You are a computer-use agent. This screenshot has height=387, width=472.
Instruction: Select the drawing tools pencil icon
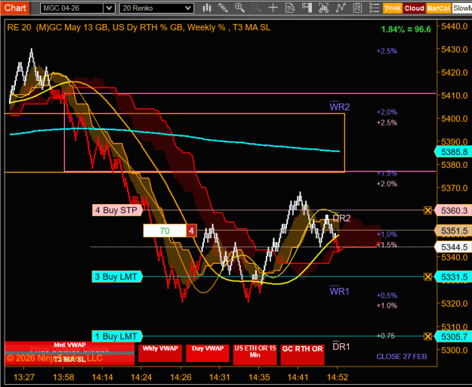tap(223, 8)
